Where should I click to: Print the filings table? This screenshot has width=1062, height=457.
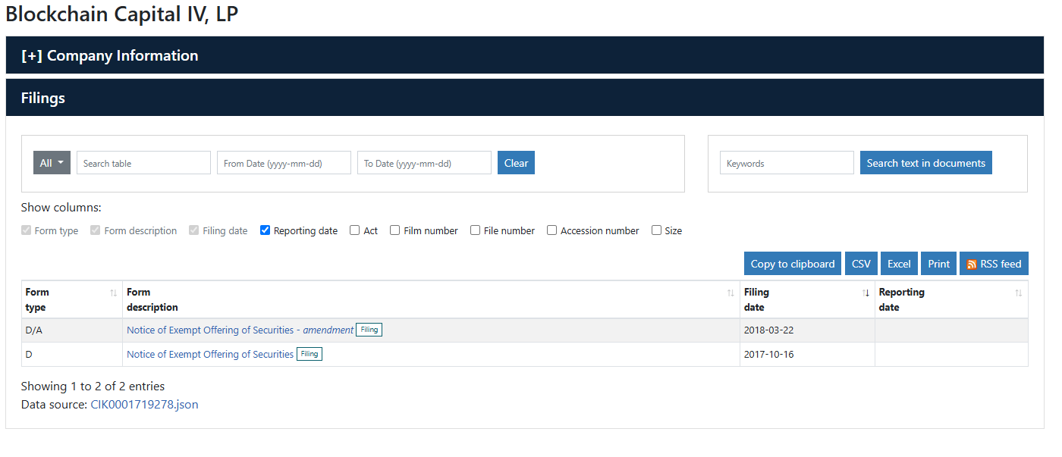[x=938, y=264]
